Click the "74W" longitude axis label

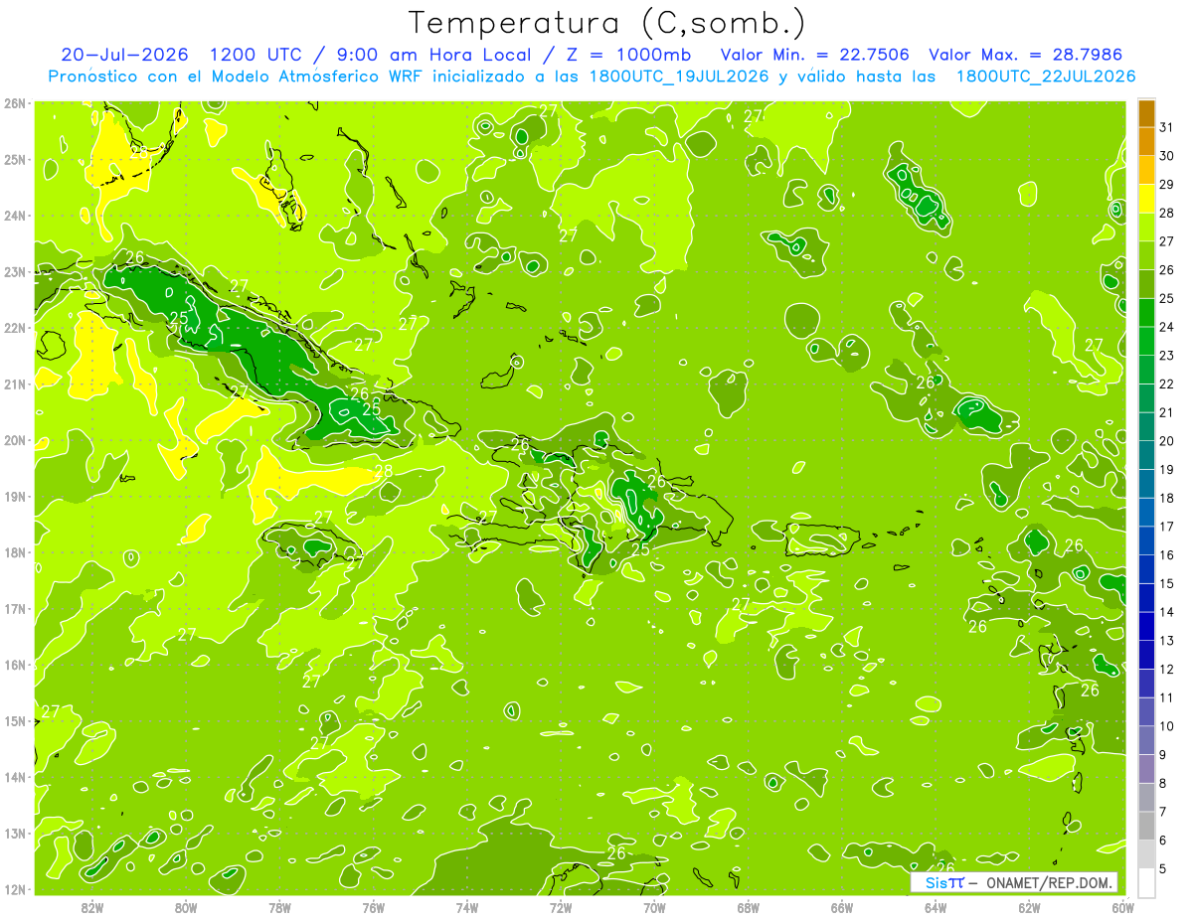[x=467, y=908]
